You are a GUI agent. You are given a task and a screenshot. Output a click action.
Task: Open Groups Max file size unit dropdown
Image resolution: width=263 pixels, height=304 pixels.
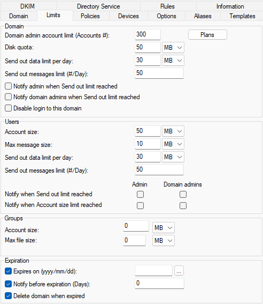click(x=164, y=241)
